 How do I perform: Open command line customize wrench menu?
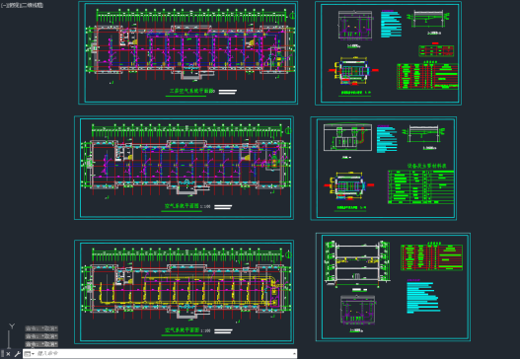click(17, 354)
